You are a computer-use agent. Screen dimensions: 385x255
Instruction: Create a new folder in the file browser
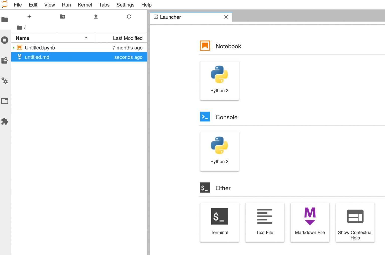click(62, 16)
